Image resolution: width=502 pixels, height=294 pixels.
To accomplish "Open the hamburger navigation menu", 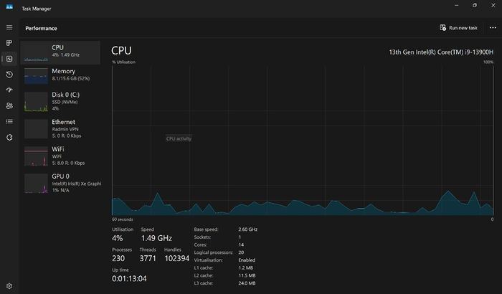I will tap(9, 27).
